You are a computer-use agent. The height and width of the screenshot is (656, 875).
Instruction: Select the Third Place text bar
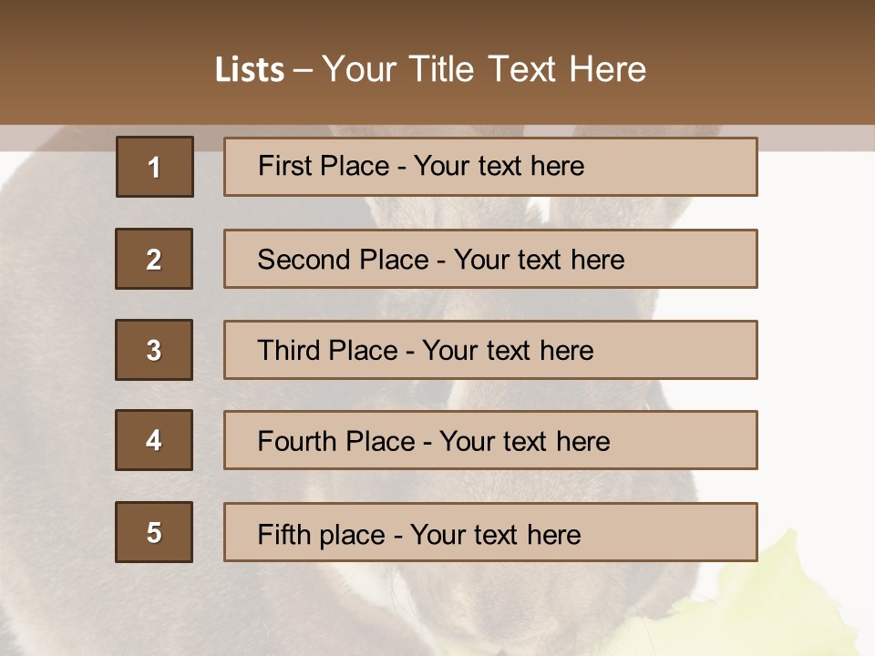pos(490,350)
